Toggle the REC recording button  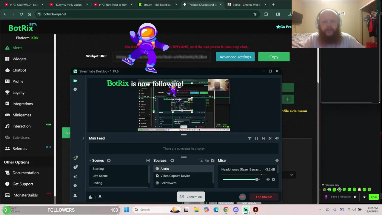[x=242, y=197]
